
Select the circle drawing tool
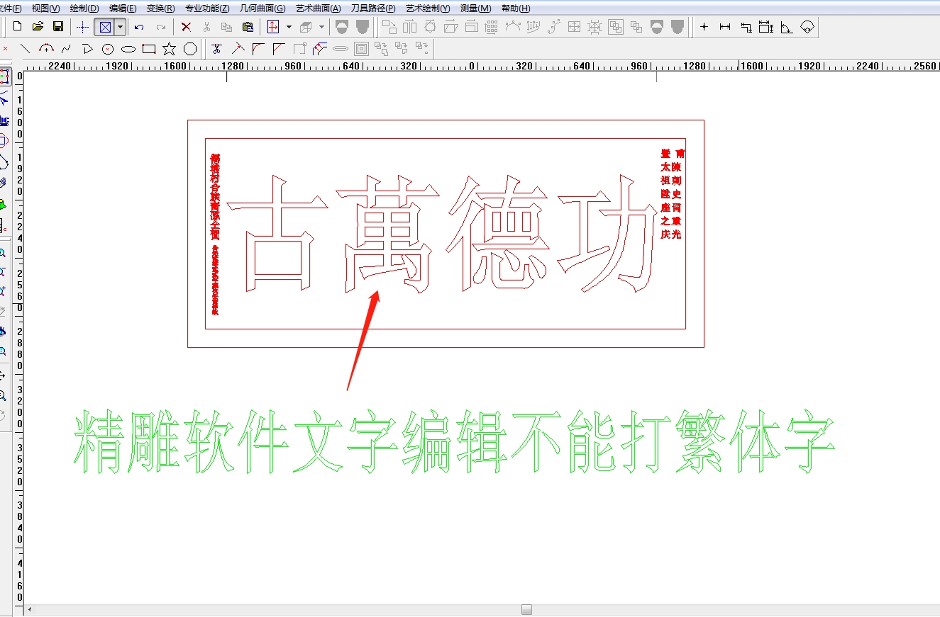pyautogui.click(x=108, y=49)
